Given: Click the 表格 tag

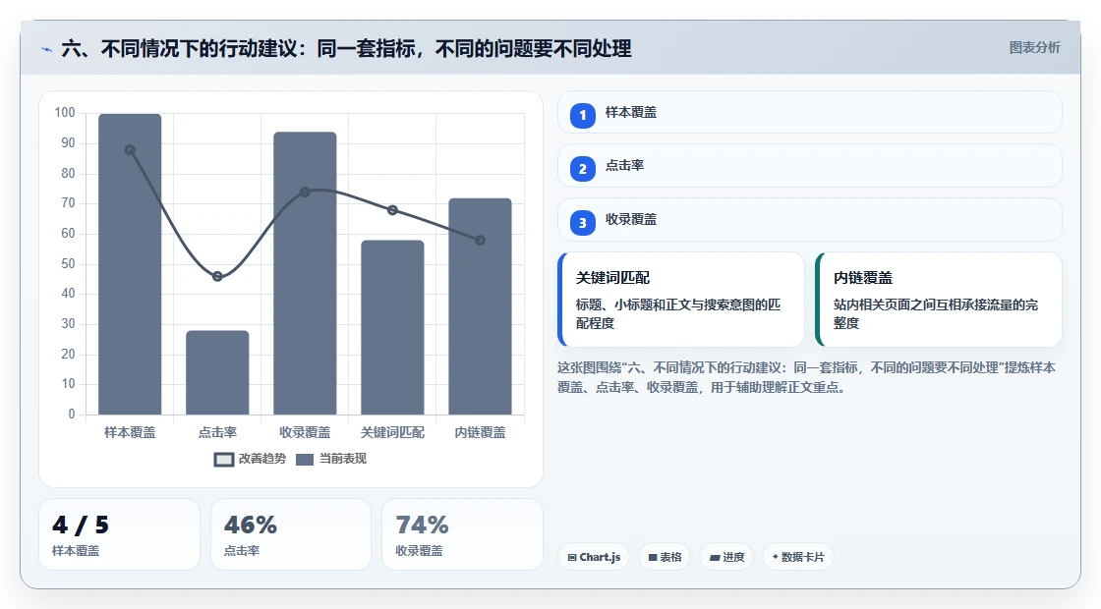Looking at the screenshot, I should 665,557.
